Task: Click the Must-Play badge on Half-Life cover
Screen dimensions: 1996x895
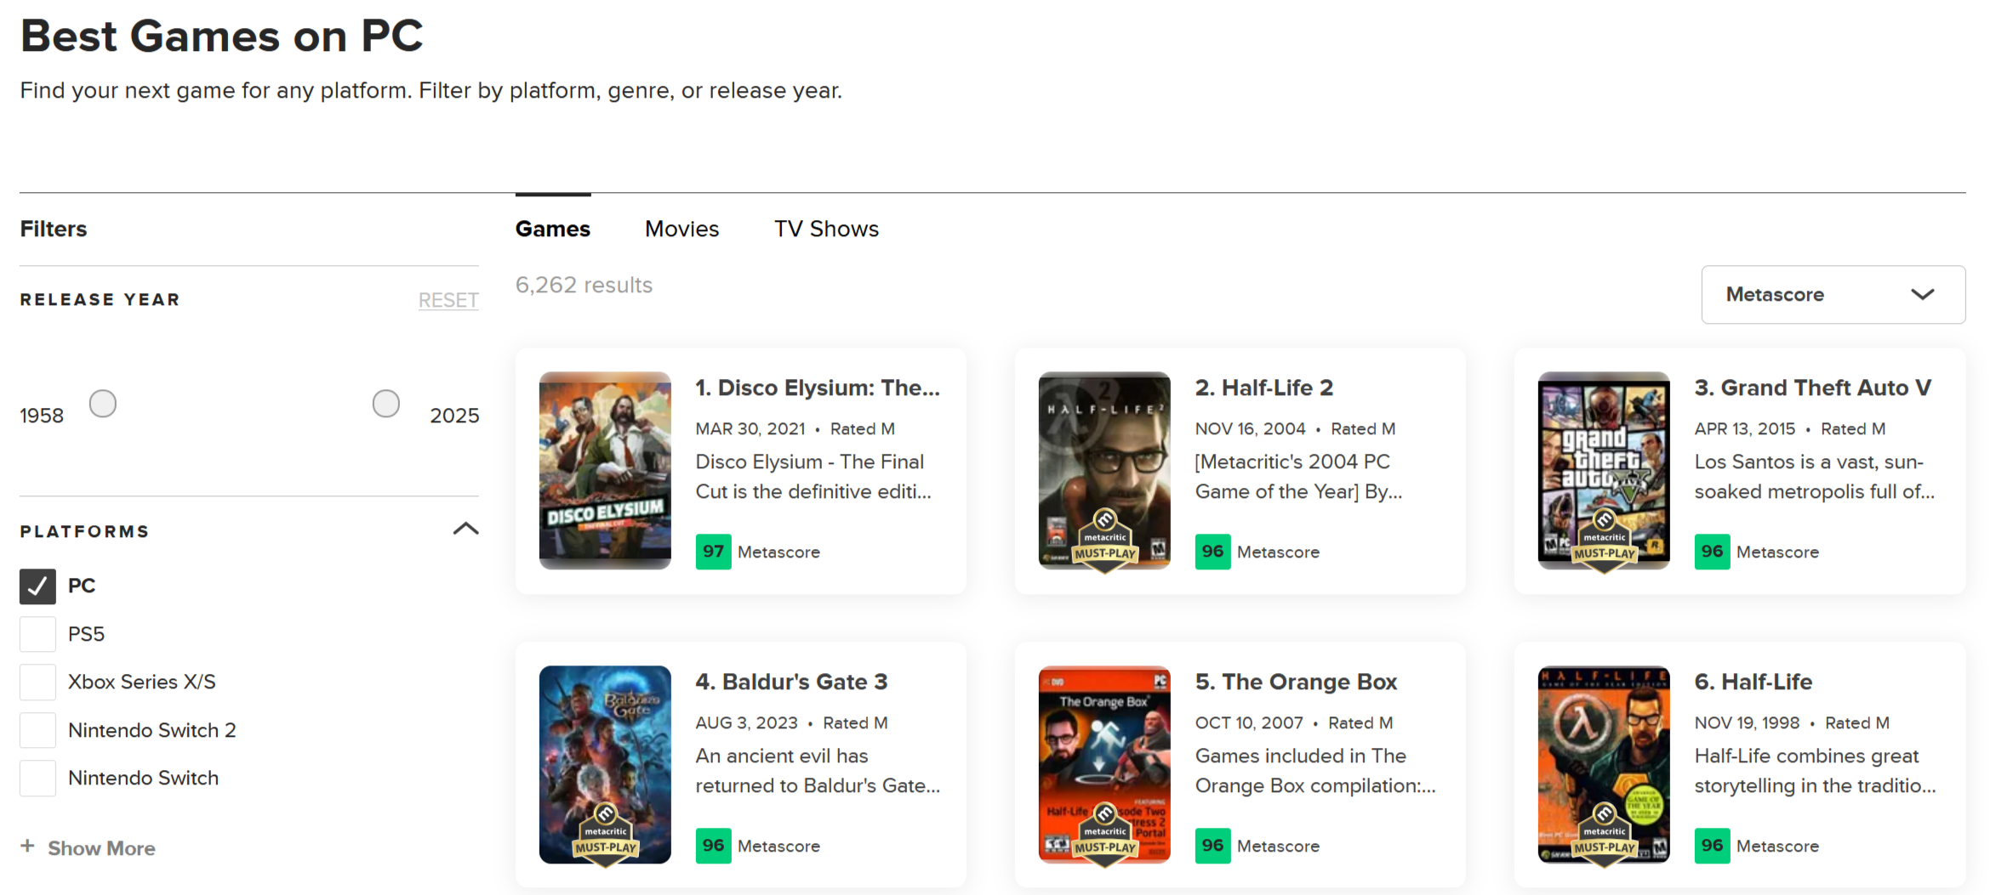Action: 1604,835
